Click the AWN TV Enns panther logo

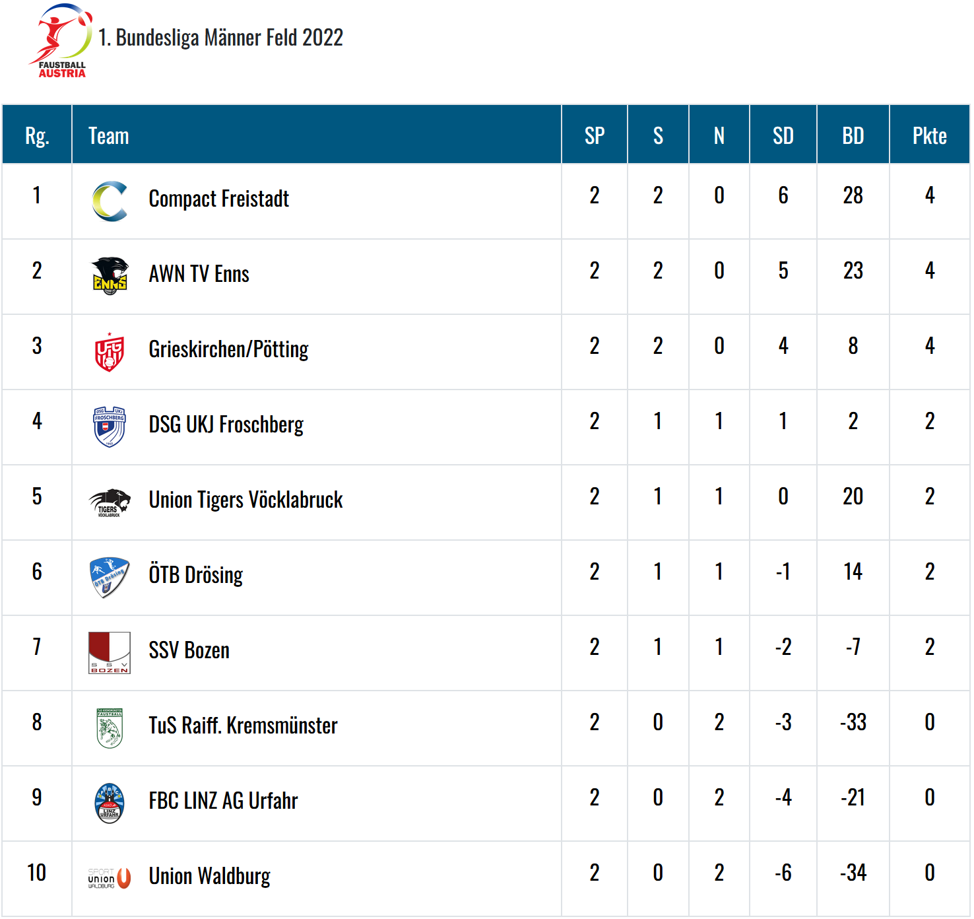pos(110,276)
